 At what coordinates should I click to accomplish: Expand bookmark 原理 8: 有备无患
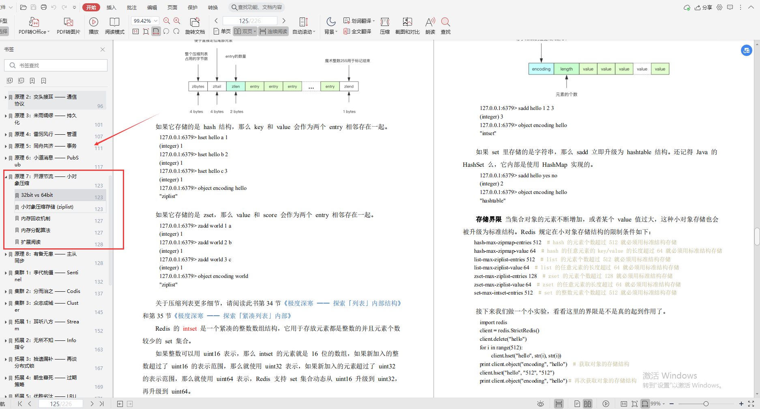tap(6, 254)
